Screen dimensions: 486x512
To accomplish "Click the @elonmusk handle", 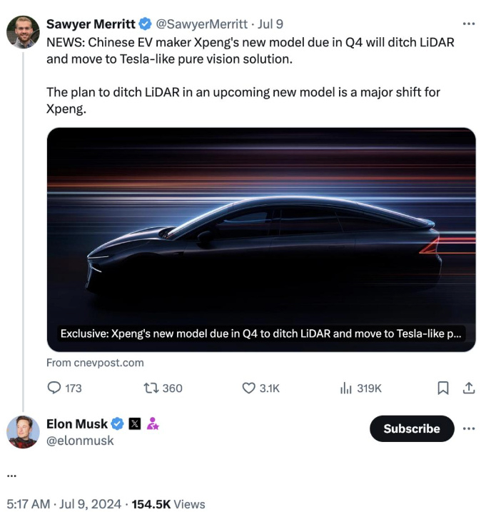I will [80, 441].
